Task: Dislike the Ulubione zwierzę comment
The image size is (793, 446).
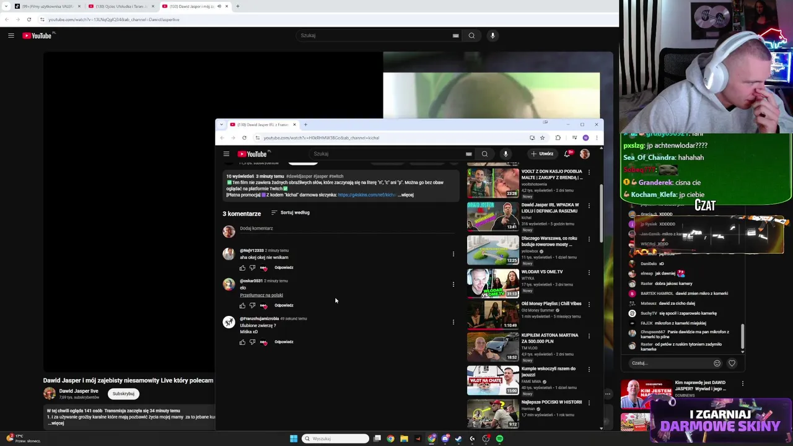Action: coord(252,342)
